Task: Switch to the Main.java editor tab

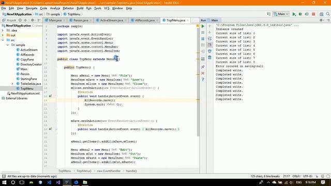Action: click(x=55, y=20)
